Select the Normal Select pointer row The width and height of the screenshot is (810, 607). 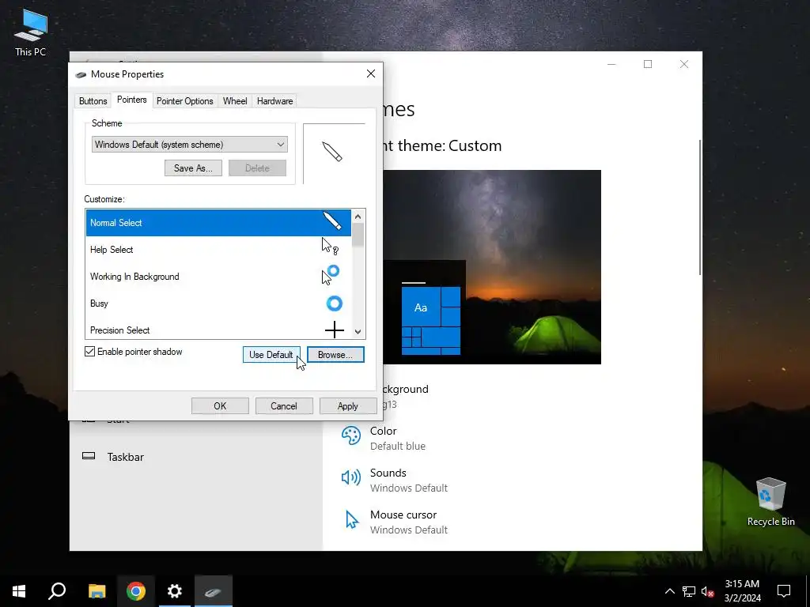point(218,222)
